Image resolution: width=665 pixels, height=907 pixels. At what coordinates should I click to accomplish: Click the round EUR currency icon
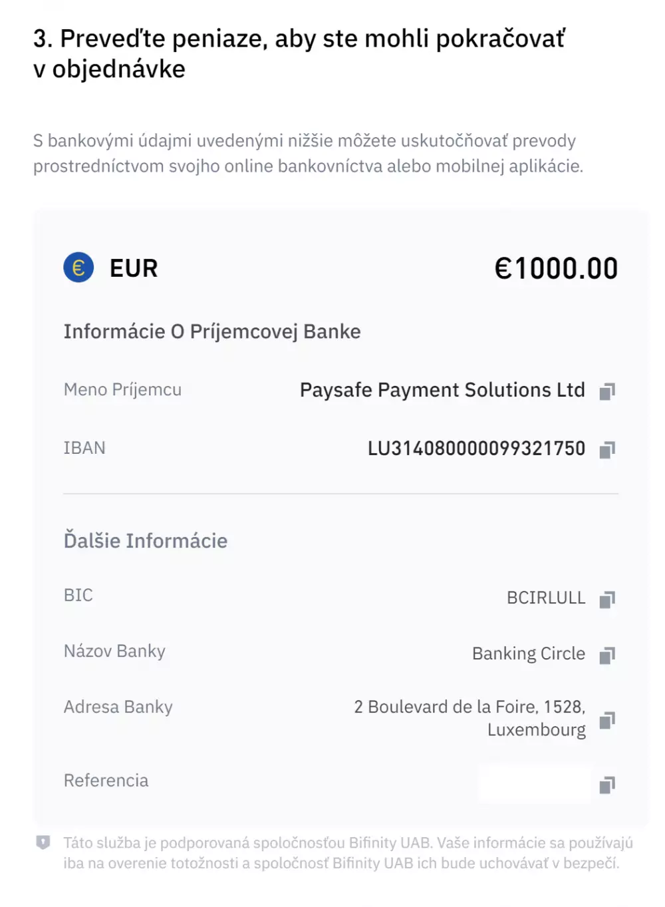point(78,268)
